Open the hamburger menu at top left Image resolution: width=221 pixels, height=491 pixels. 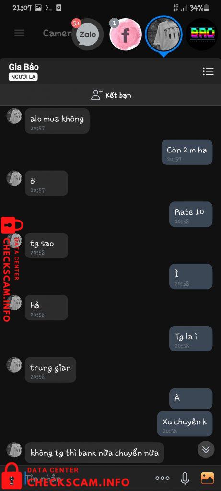point(19,33)
